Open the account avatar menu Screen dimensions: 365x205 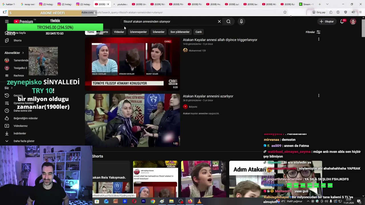353,21
